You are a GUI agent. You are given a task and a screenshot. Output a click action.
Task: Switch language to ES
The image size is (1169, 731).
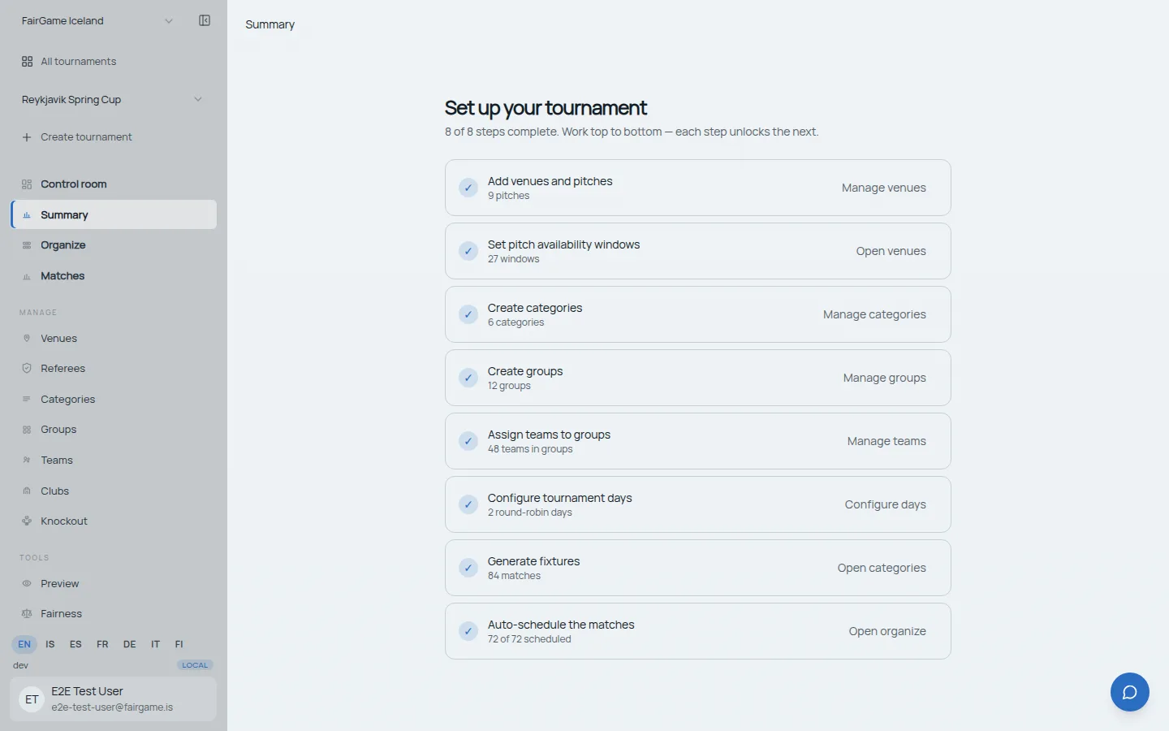(75, 644)
